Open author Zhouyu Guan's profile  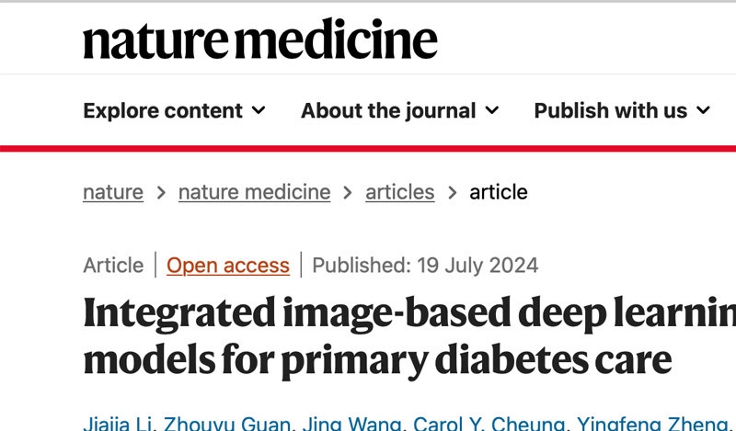coord(226,424)
